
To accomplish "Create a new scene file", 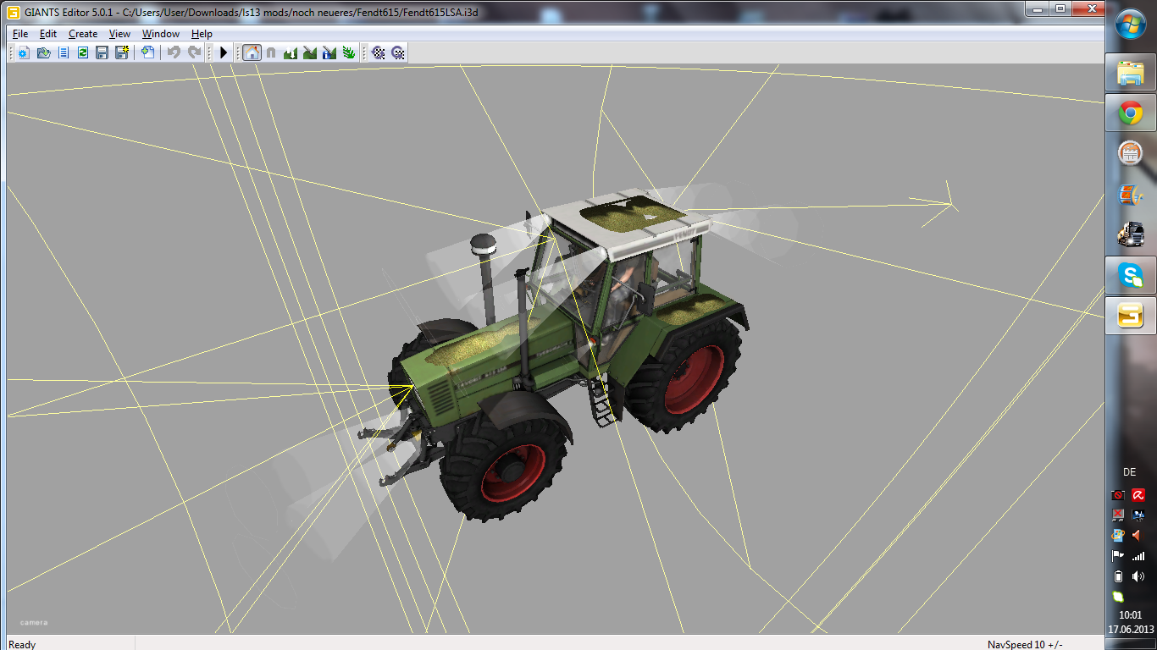I will click(x=23, y=52).
